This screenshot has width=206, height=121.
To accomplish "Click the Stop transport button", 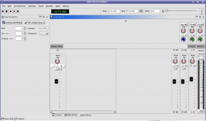I will (x=6, y=12).
